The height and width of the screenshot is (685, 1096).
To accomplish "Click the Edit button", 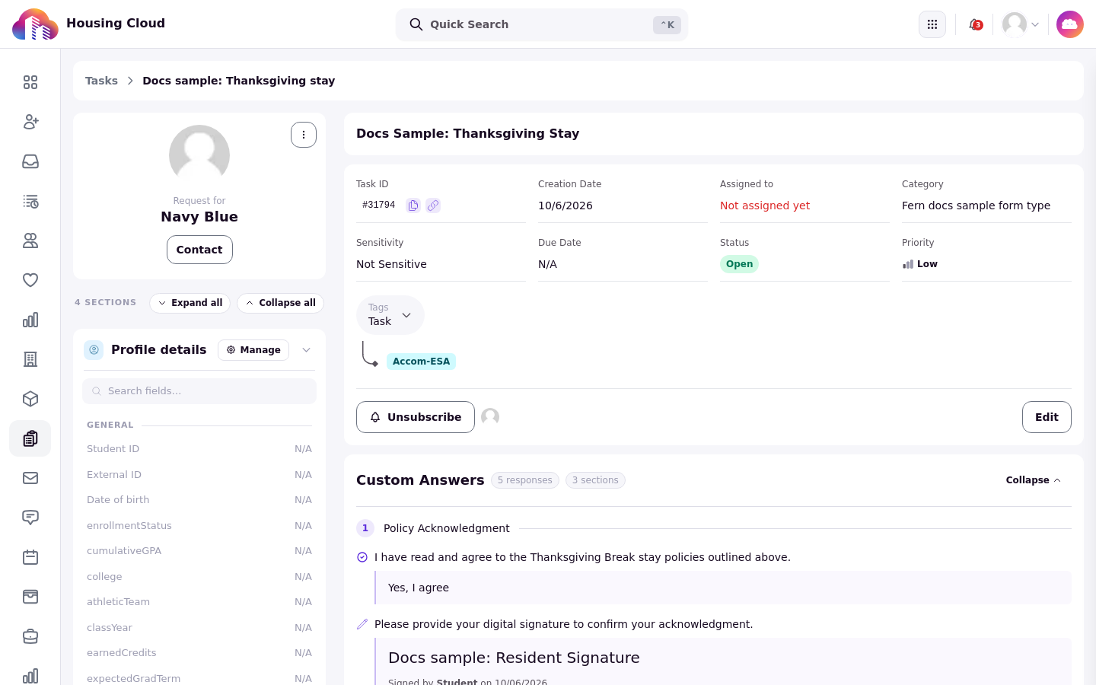I will (1047, 417).
